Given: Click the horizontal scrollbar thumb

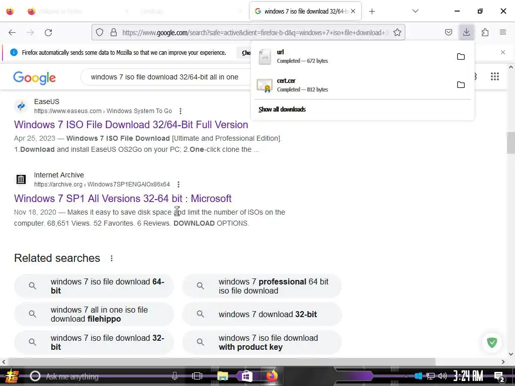Looking at the screenshot, I should click(222, 361).
